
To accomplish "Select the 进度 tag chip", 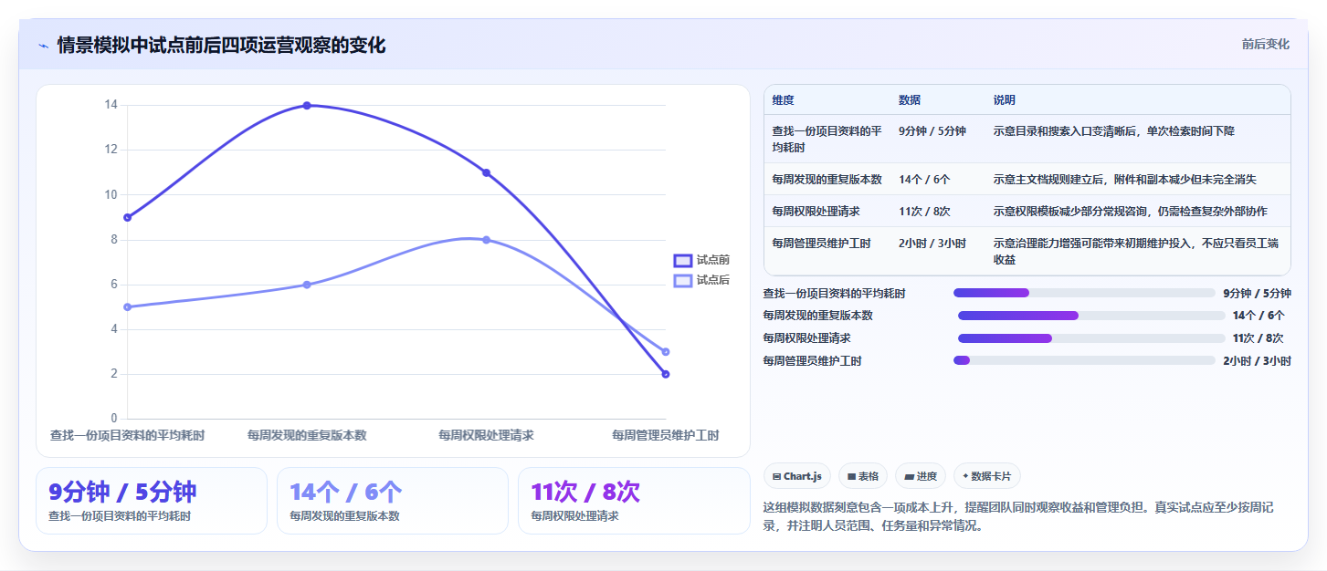I will 921,476.
